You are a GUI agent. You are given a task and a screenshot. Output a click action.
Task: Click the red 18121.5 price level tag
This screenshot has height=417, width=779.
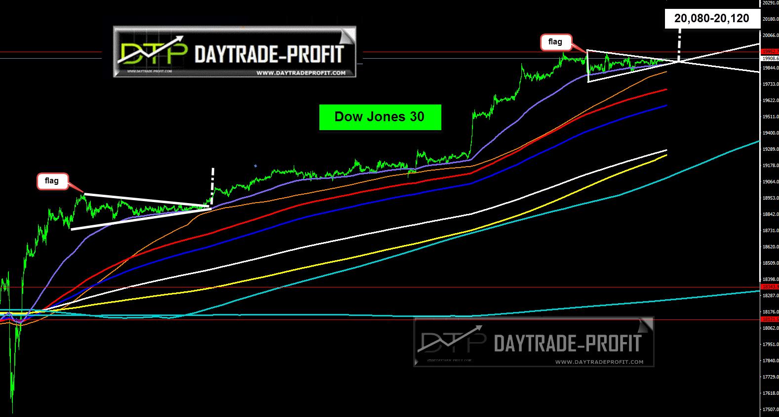pos(770,319)
